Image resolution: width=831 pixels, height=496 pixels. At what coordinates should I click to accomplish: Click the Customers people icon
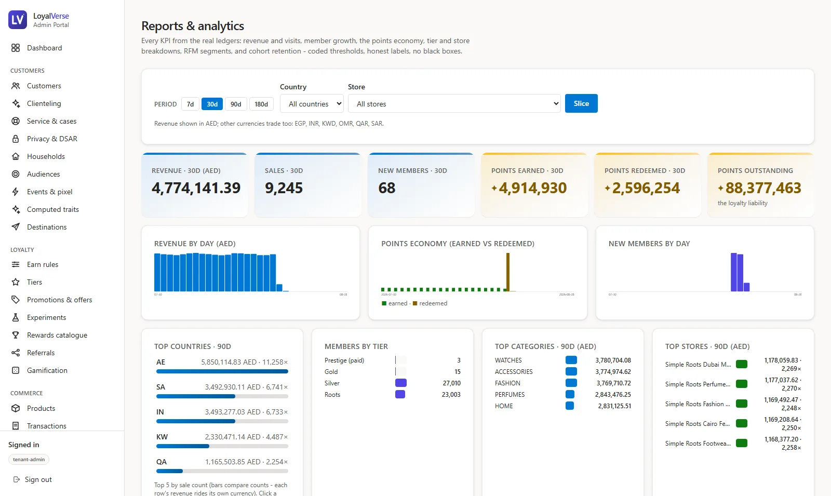coord(16,86)
